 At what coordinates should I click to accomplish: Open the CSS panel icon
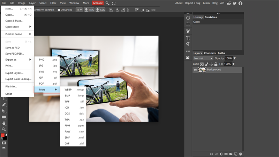tap(188, 51)
